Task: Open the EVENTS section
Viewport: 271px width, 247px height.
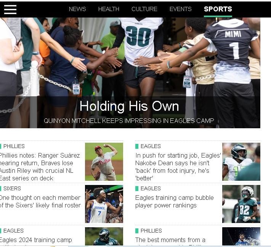Action: tap(180, 9)
